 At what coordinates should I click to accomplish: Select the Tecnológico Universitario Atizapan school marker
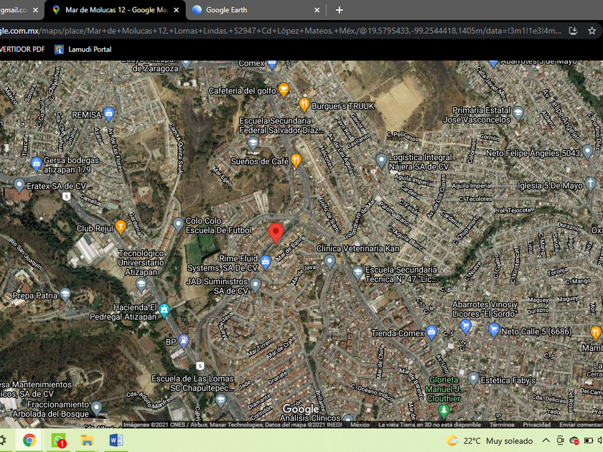[x=141, y=285]
